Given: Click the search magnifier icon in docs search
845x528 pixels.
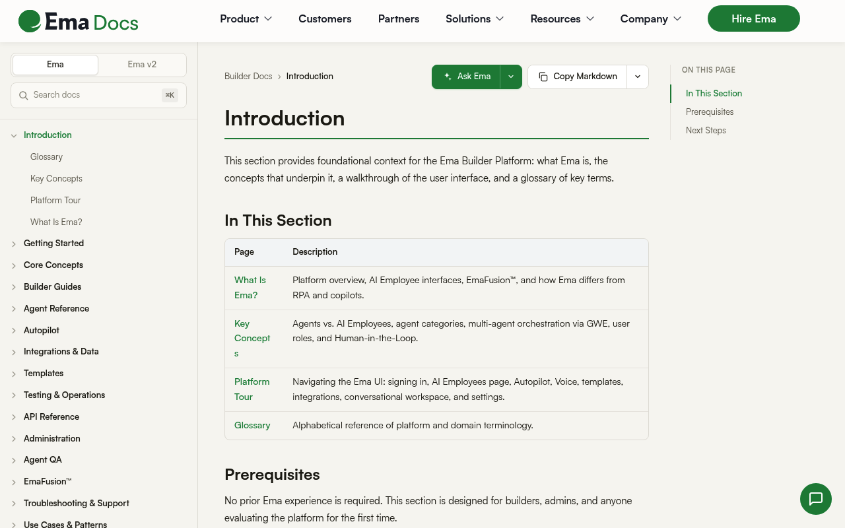Looking at the screenshot, I should [x=24, y=95].
